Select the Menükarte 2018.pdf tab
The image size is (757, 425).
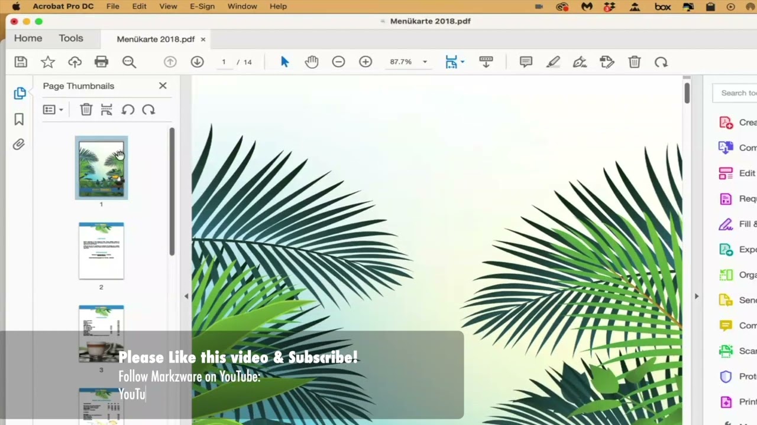tap(156, 40)
